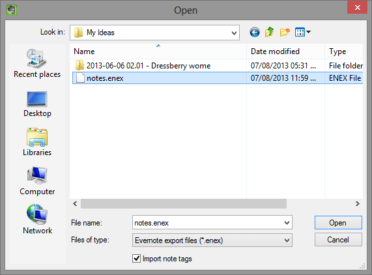Screen dimensions: 372x275
Task: Create a new folder icon
Action: point(285,32)
